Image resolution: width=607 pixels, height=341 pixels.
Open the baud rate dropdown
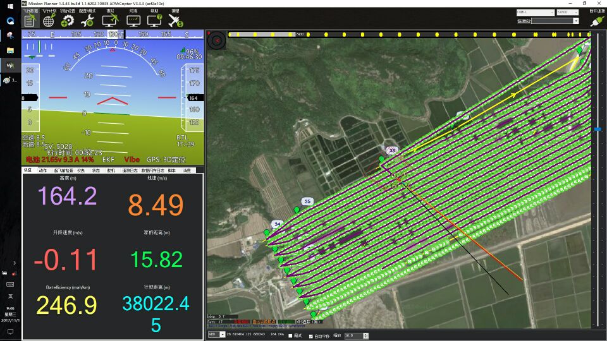tap(568, 13)
